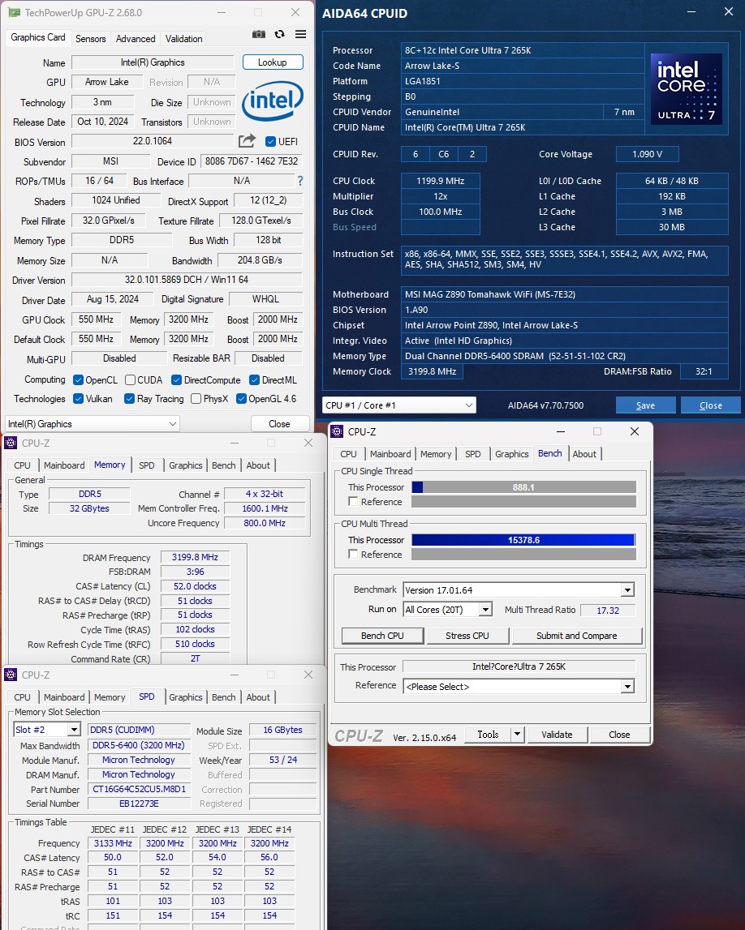745x930 pixels.
Task: Open the Graphics tab in the CPU-Z benchmark window
Action: click(512, 454)
